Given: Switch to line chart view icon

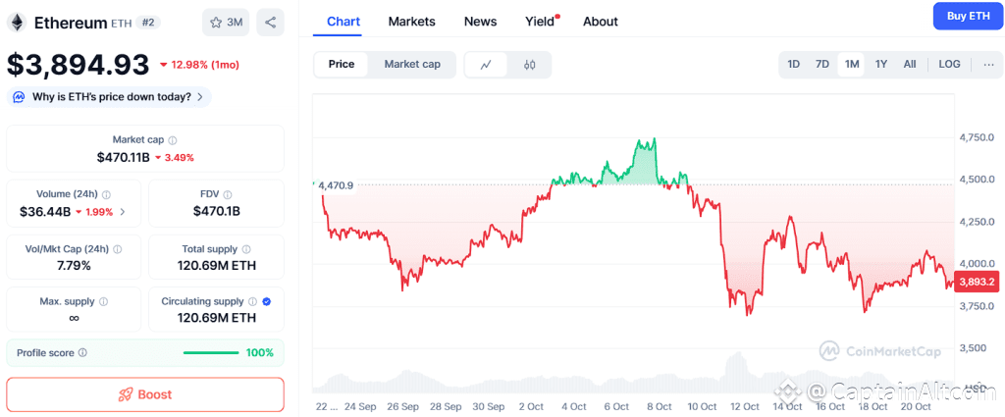Looking at the screenshot, I should pos(486,65).
